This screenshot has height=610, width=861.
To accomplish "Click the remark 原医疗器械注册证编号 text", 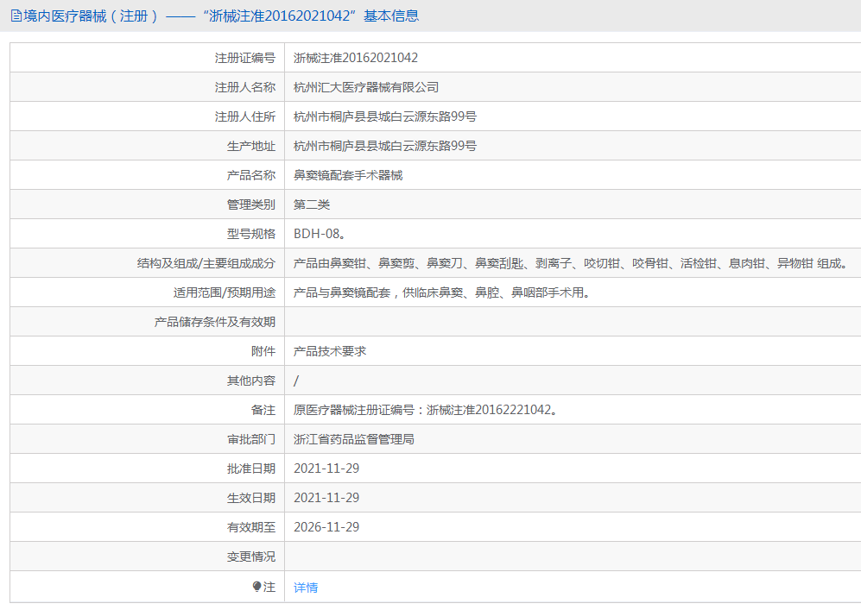I will click(x=427, y=410).
